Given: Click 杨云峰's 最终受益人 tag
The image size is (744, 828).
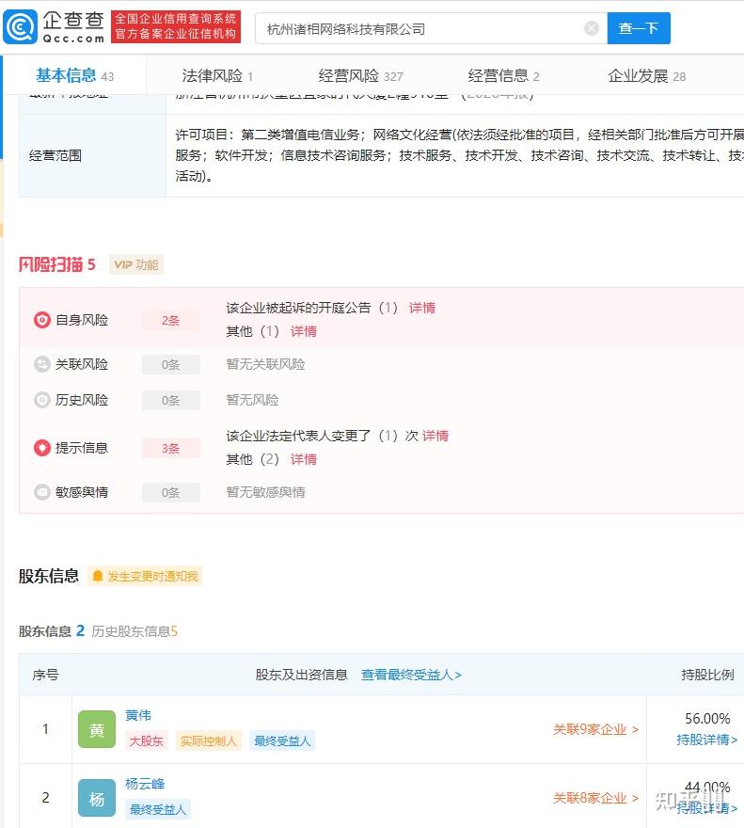Looking at the screenshot, I should (x=158, y=809).
